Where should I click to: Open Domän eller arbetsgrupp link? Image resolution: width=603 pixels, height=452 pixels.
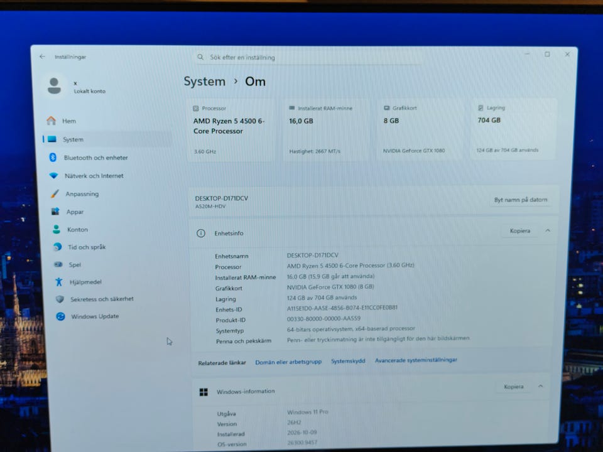[x=288, y=362]
